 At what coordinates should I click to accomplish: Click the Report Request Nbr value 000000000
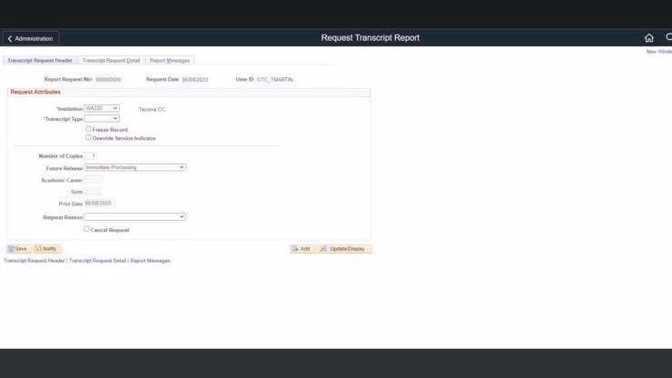[x=108, y=80]
